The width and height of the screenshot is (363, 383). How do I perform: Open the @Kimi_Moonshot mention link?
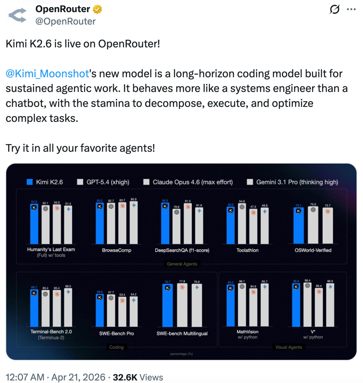[x=47, y=73]
